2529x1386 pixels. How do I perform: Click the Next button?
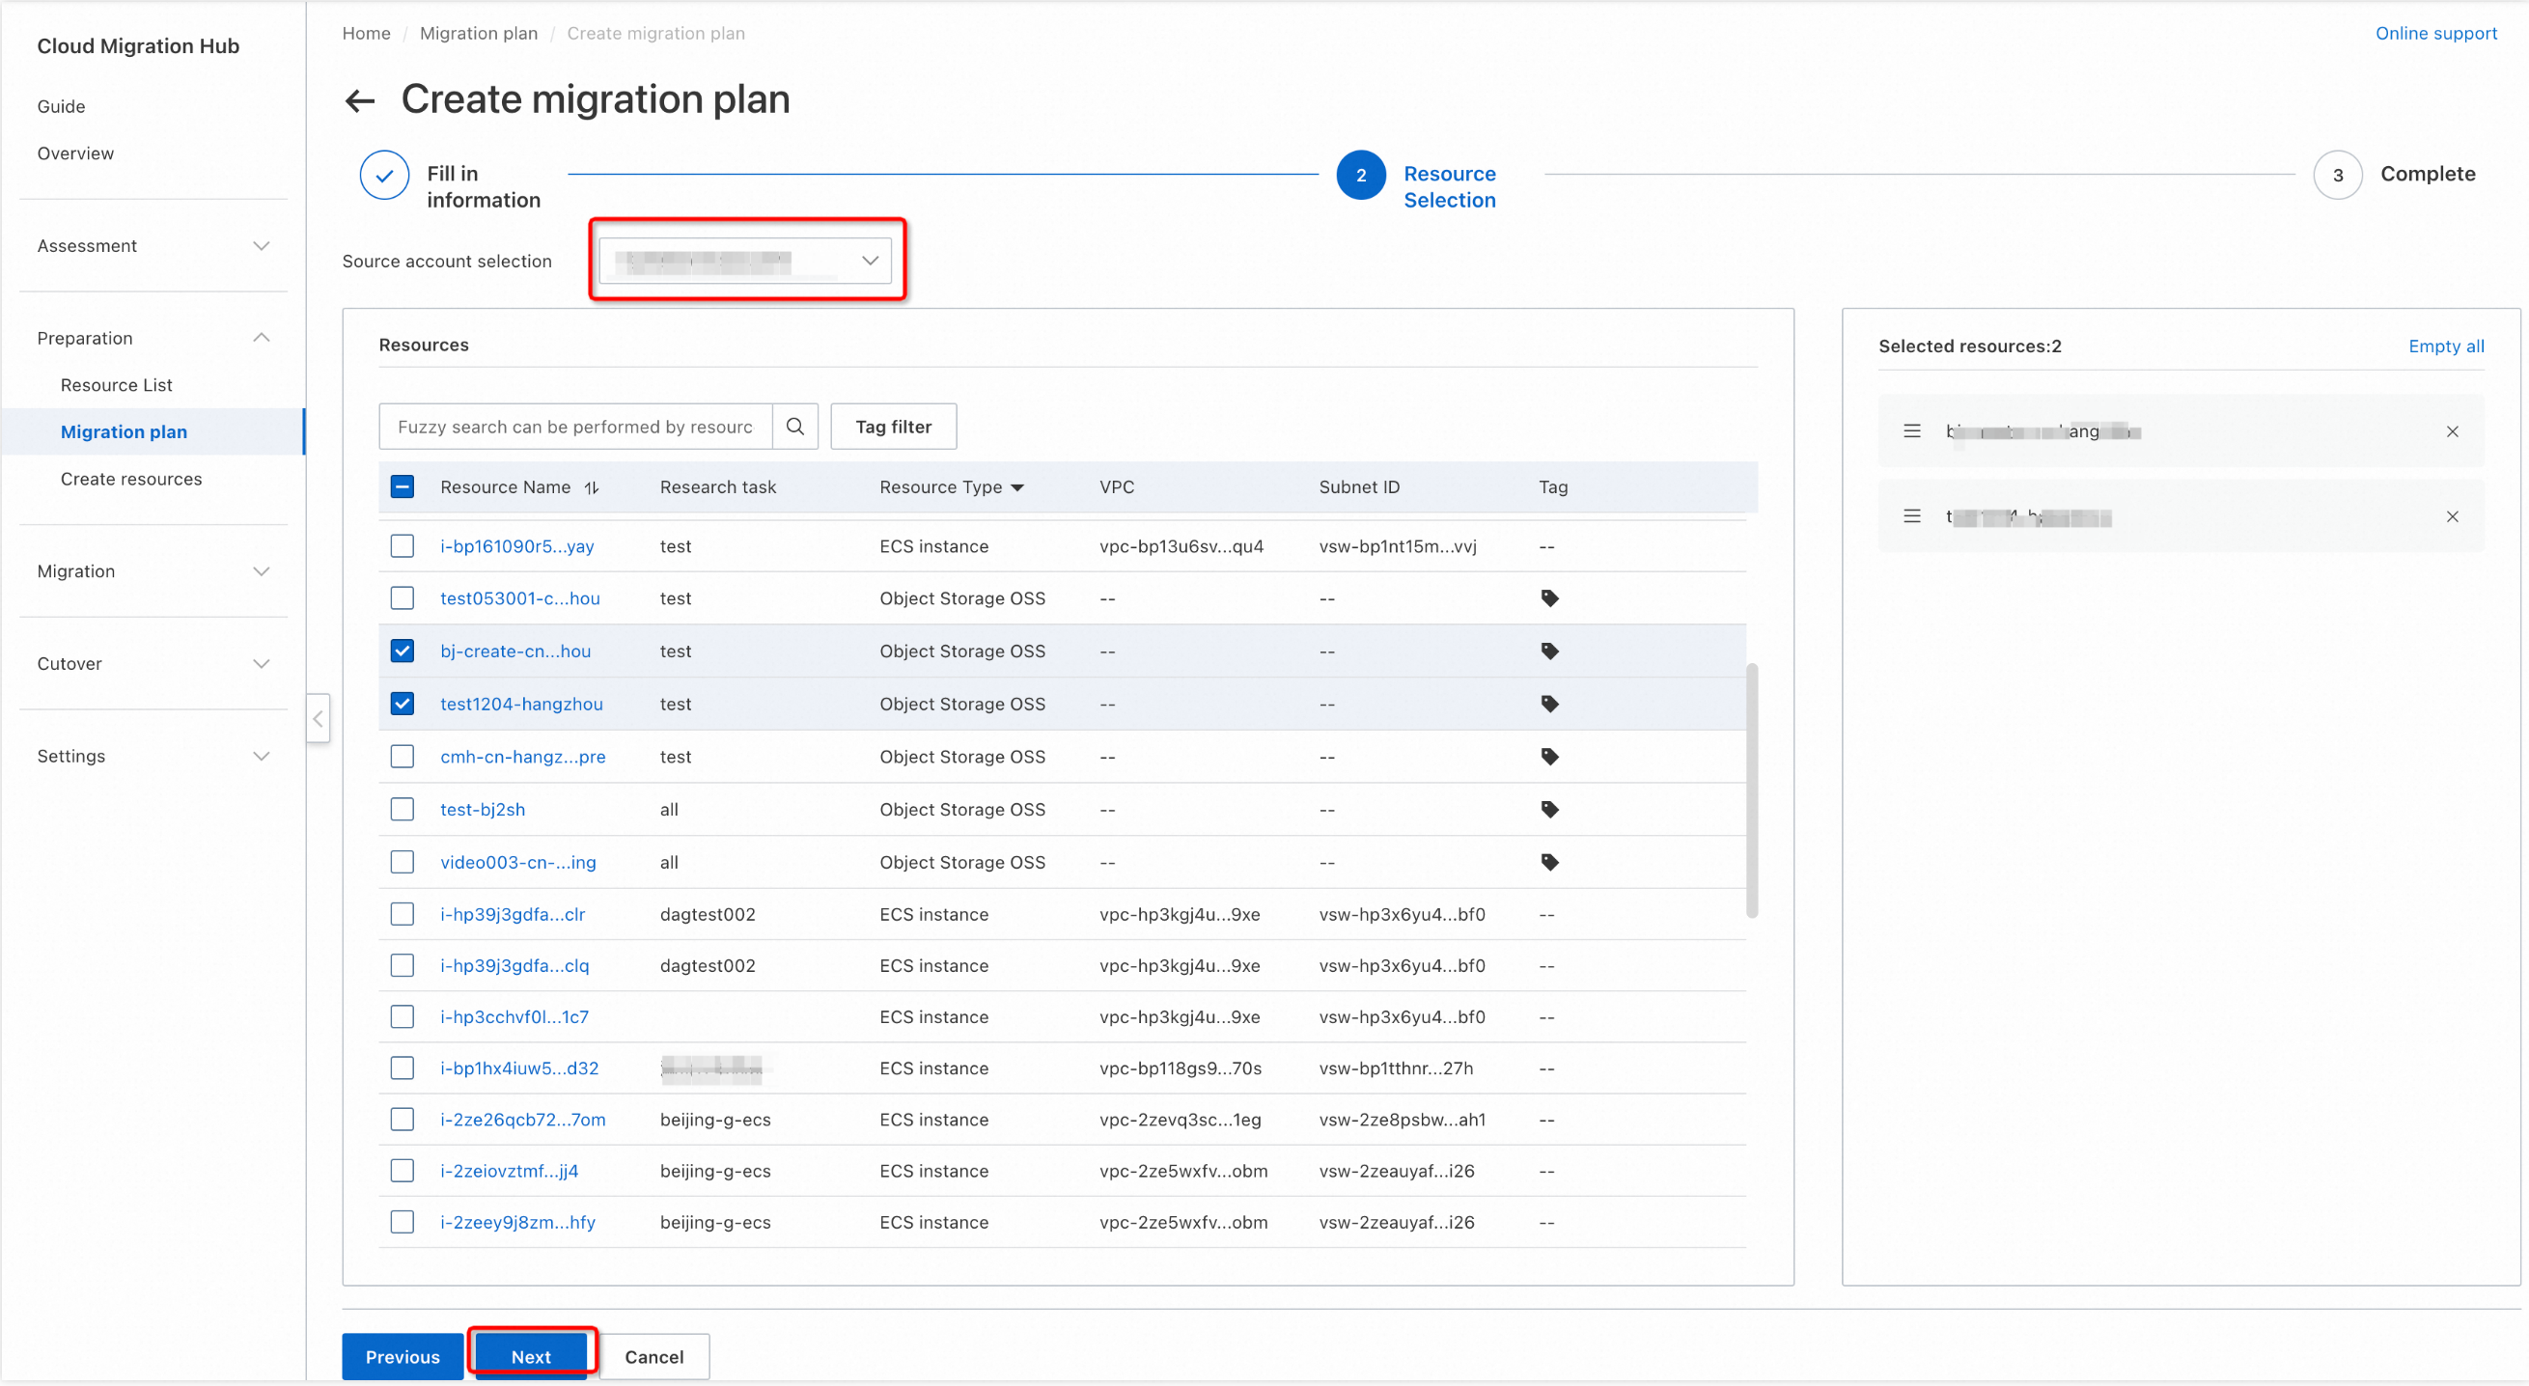(531, 1356)
